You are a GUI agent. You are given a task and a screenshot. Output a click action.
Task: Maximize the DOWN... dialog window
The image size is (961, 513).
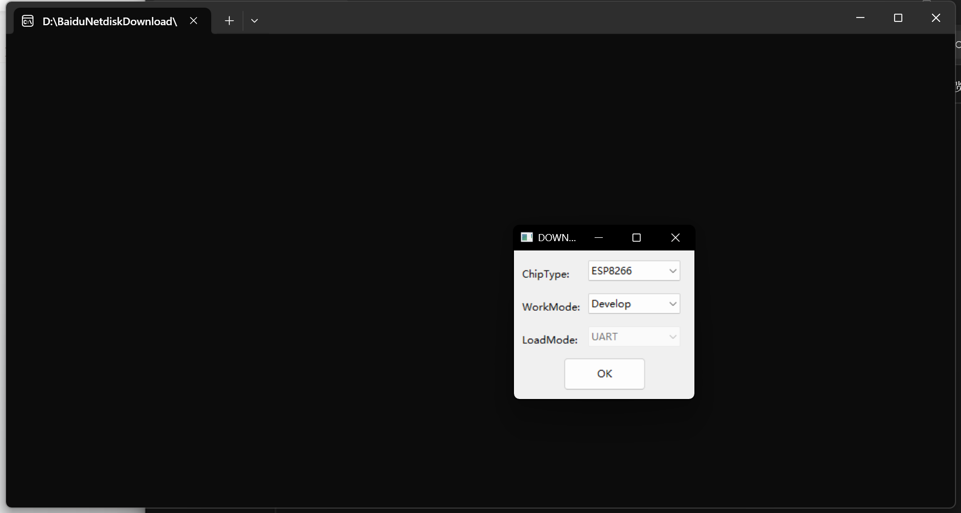[x=637, y=237]
